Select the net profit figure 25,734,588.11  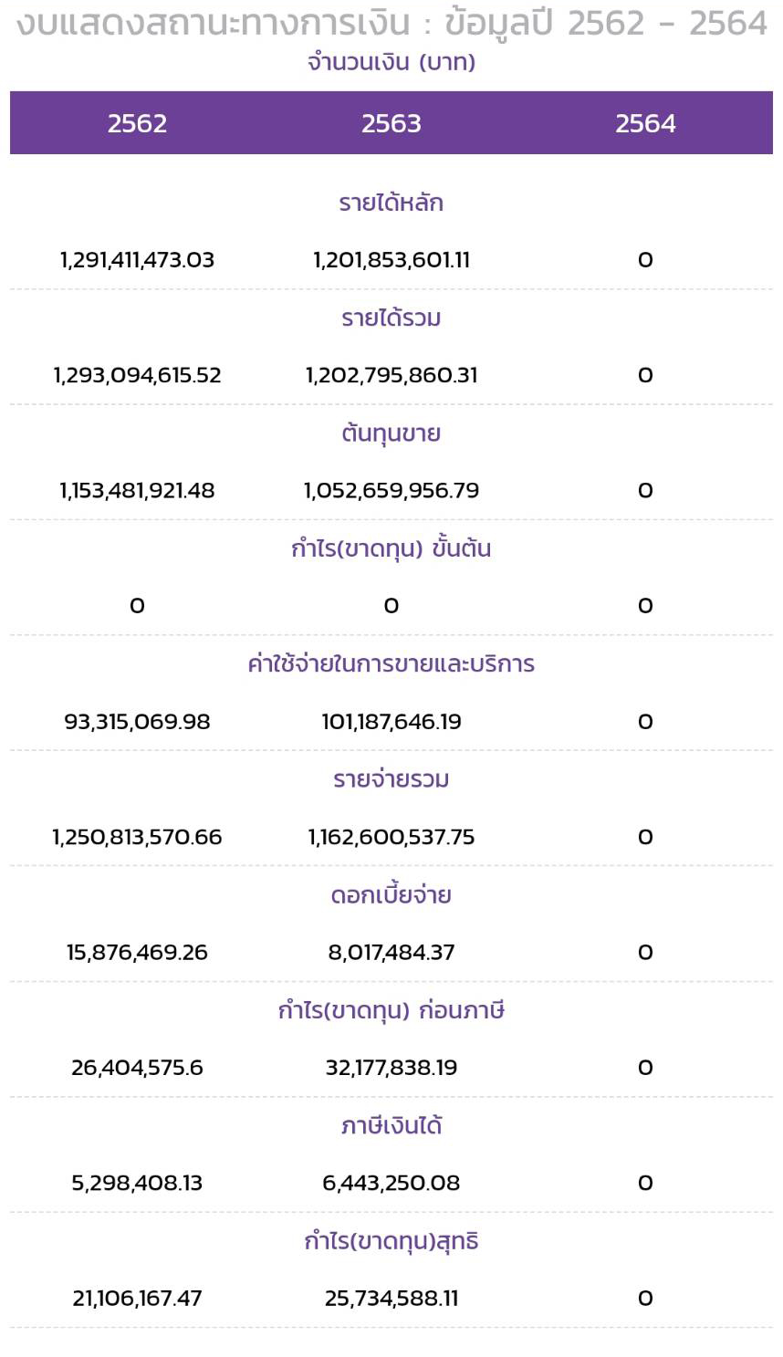(391, 1299)
